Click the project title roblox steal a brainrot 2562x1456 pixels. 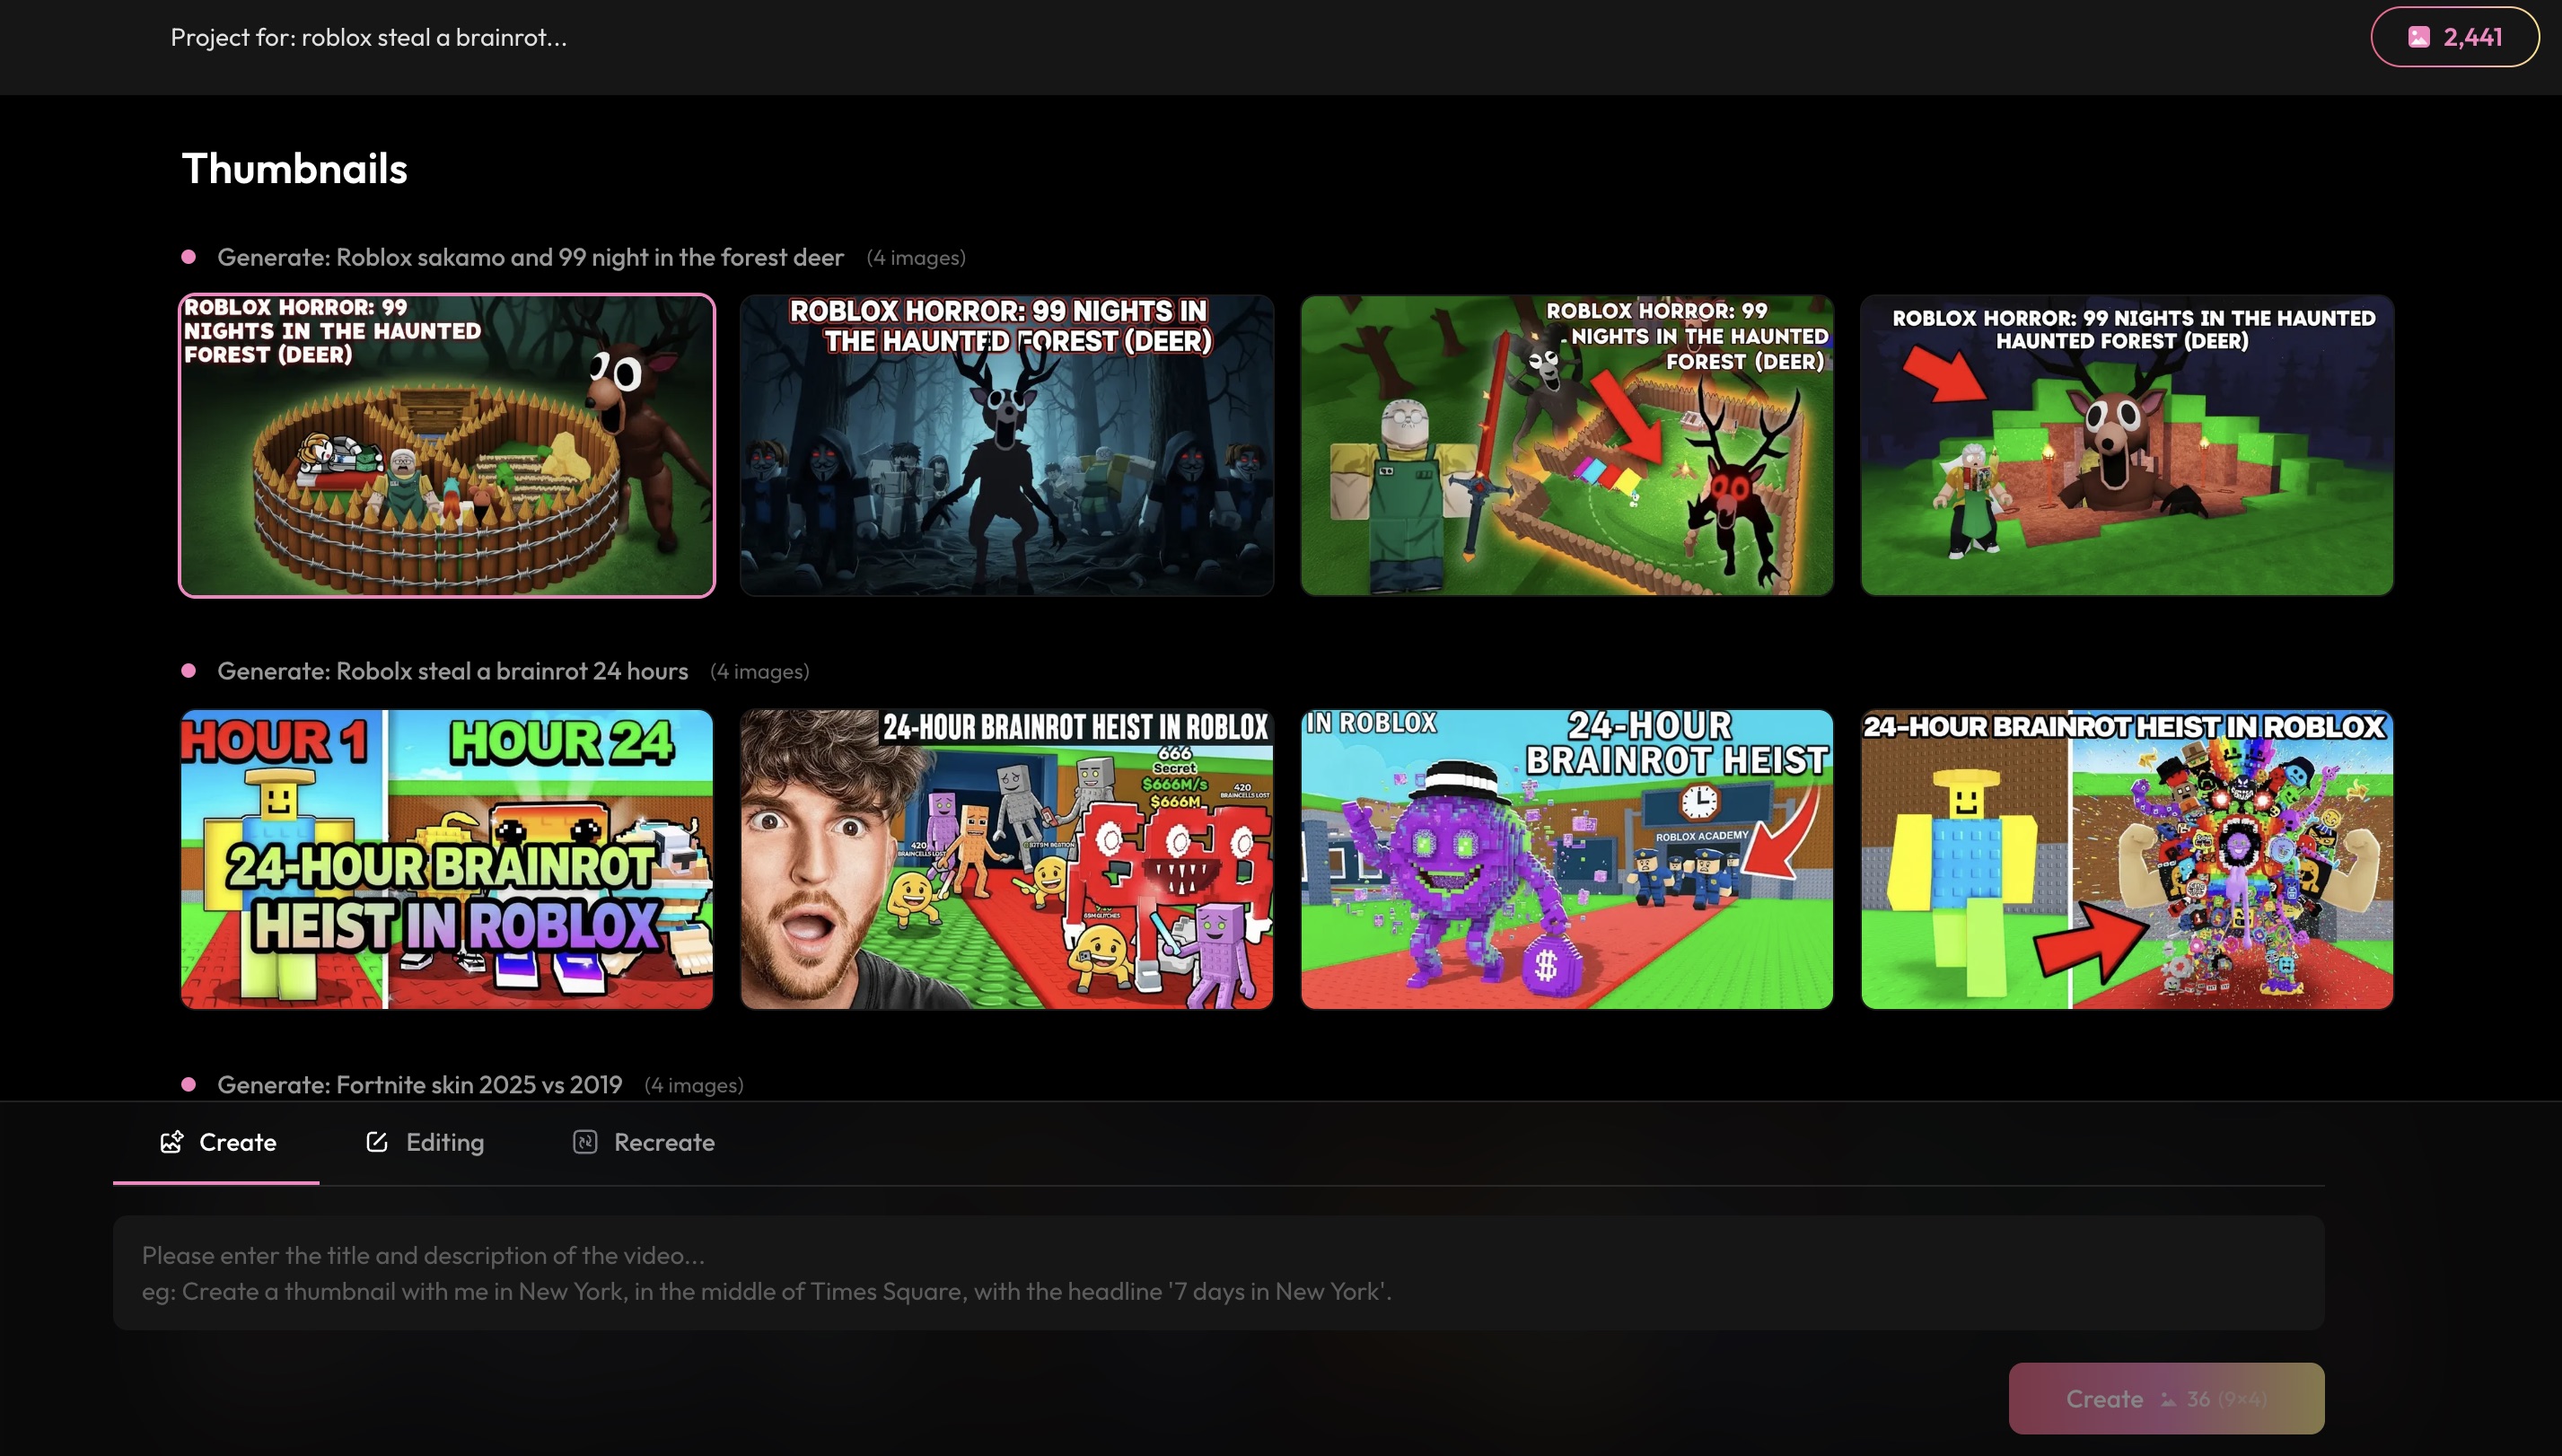(368, 37)
